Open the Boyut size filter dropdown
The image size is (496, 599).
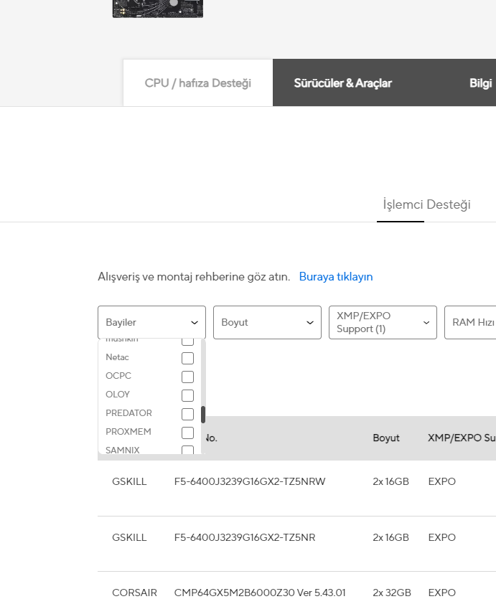[267, 323]
